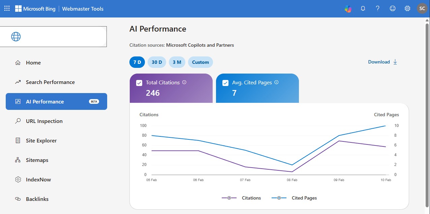Viewport: 430px width, 214px height.
Task: View Backlinks from the sidebar
Action: [x=37, y=199]
